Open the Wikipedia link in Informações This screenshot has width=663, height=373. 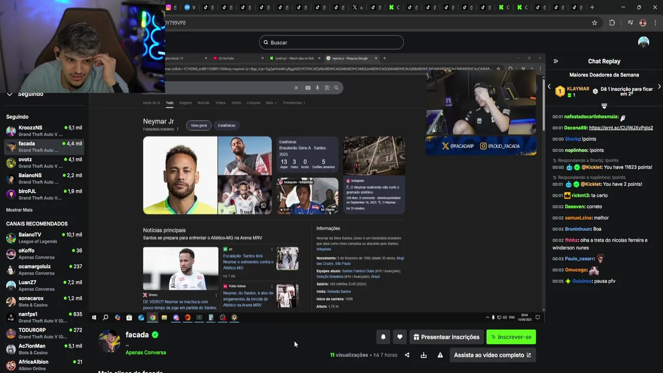pyautogui.click(x=324, y=249)
